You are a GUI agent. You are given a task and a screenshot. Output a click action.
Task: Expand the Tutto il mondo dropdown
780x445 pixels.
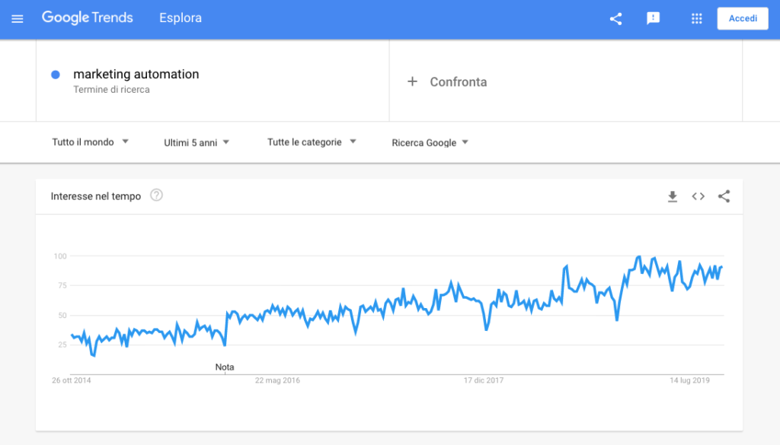coord(90,142)
